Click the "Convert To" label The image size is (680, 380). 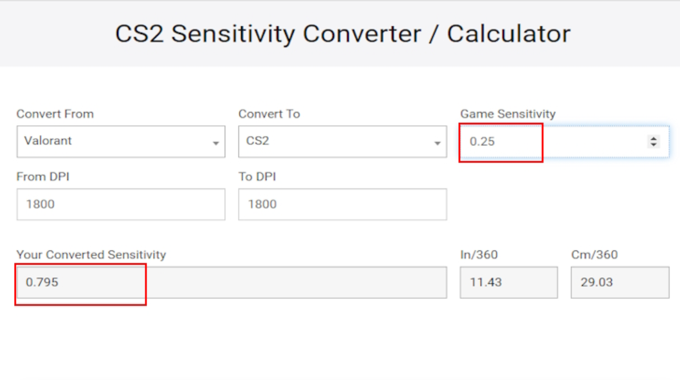[x=269, y=114]
